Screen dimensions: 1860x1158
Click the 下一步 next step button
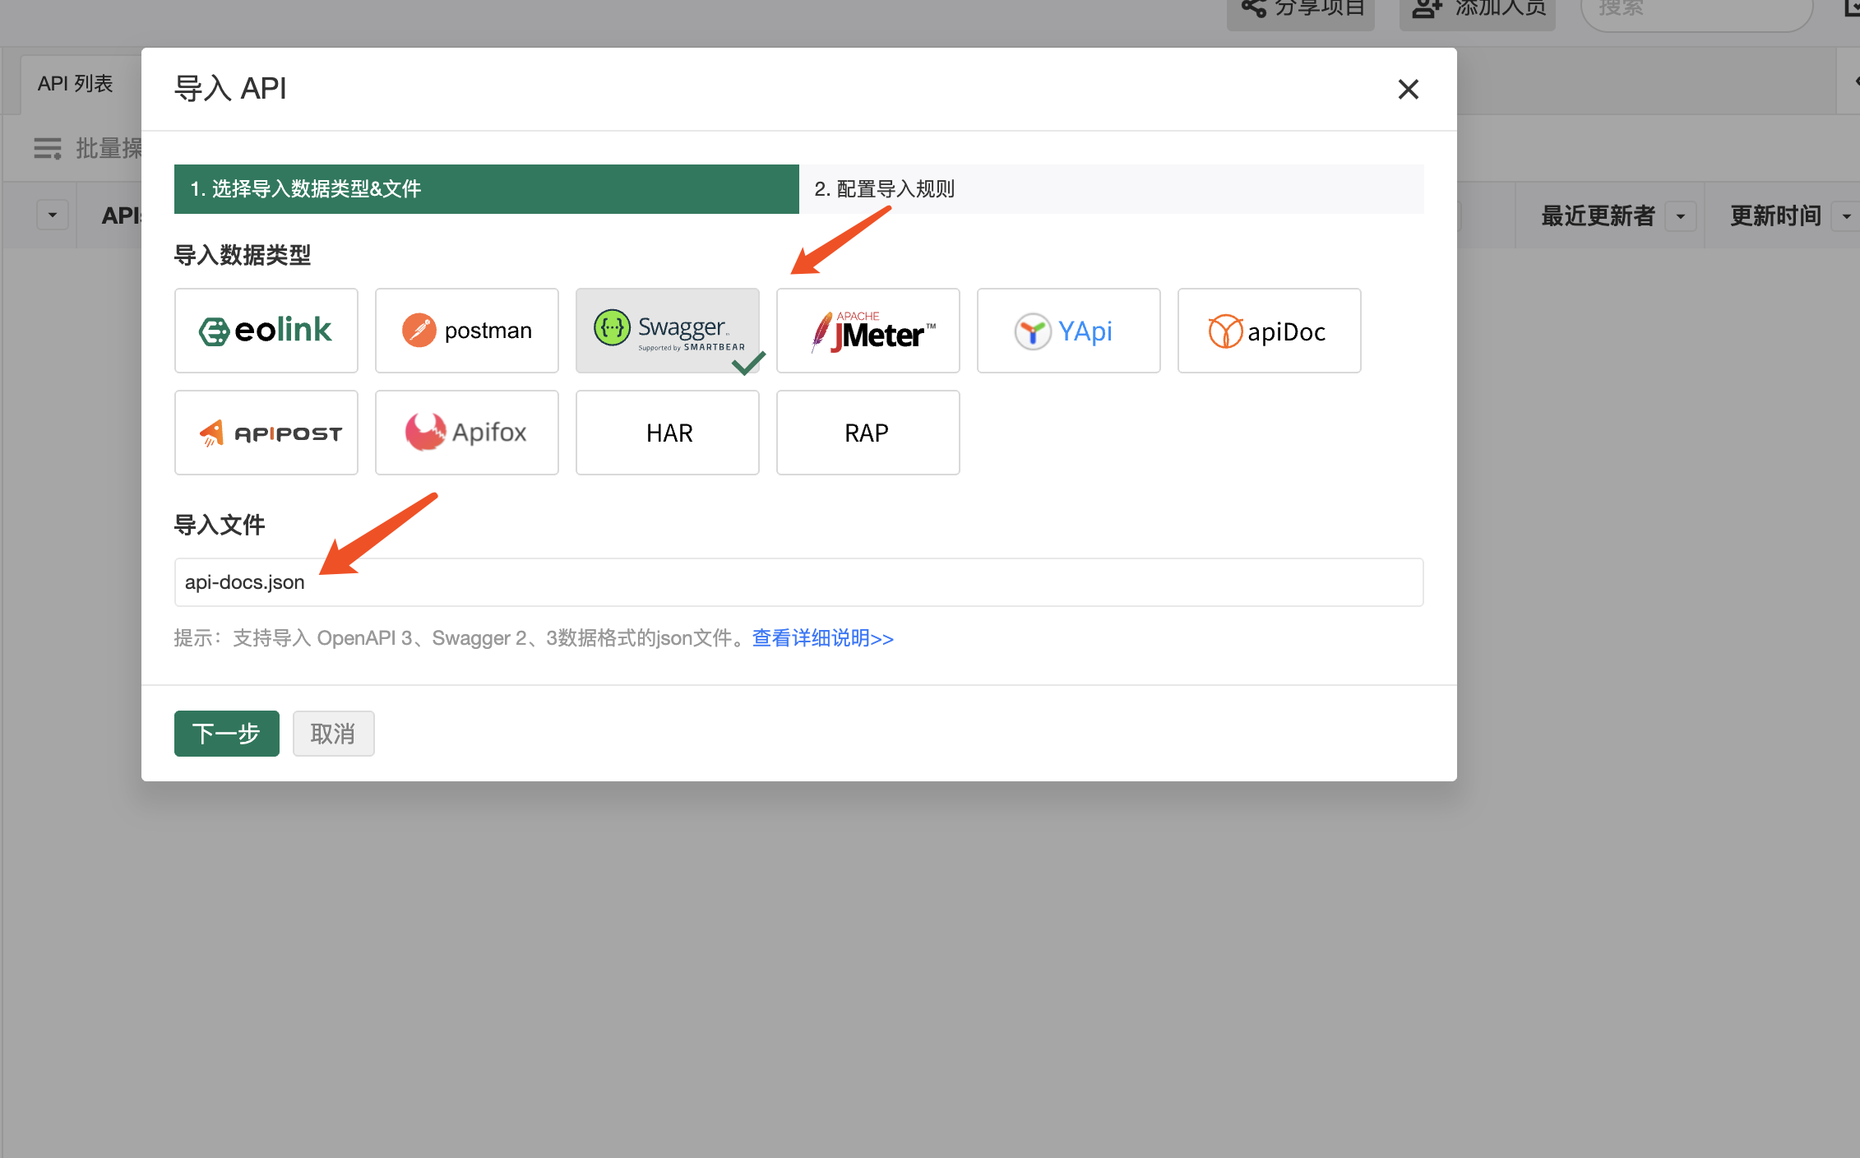click(x=226, y=734)
